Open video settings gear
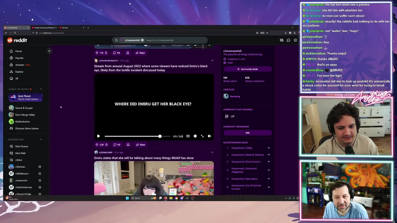The width and height of the screenshot is (397, 223). tap(195, 136)
